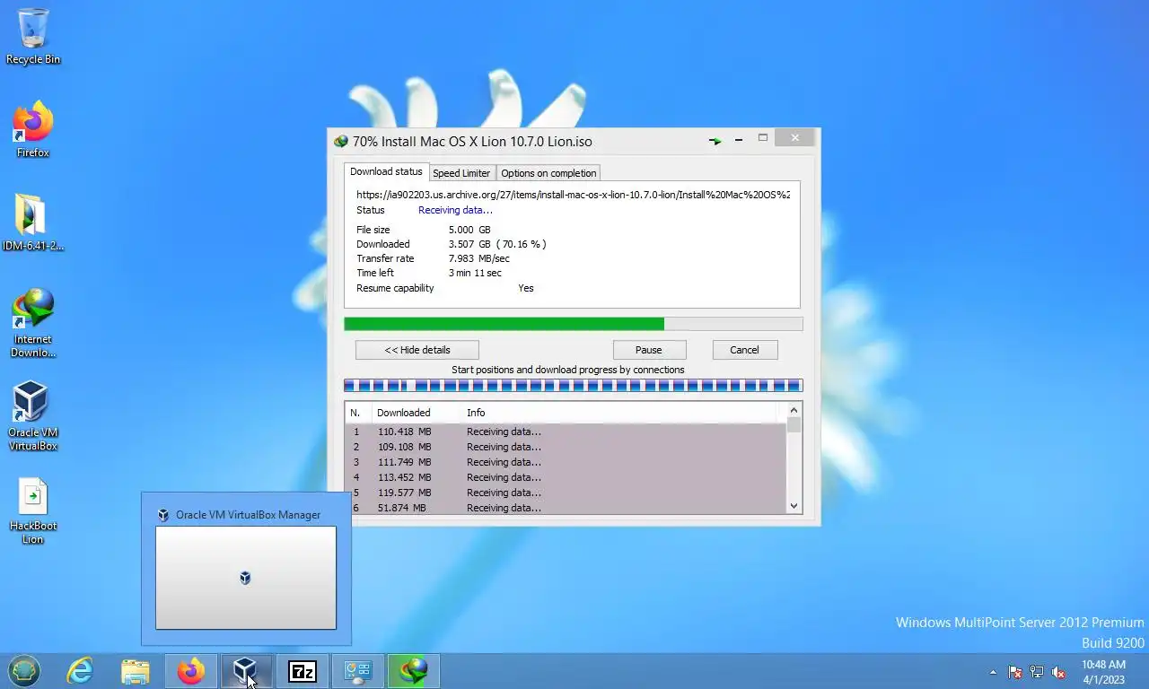This screenshot has height=689, width=1149.
Task: Click the IDM title bar app icon
Action: tap(340, 142)
